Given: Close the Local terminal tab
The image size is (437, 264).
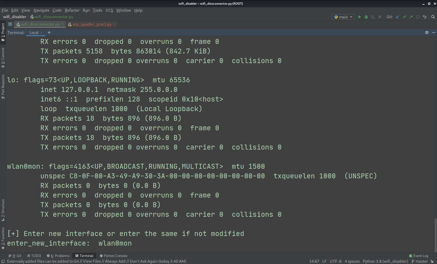Looking at the screenshot, I should click(x=41, y=33).
